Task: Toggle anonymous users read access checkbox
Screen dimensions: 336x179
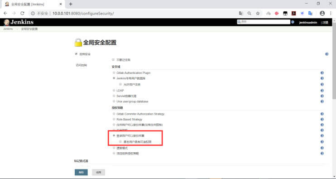Action: (x=120, y=141)
